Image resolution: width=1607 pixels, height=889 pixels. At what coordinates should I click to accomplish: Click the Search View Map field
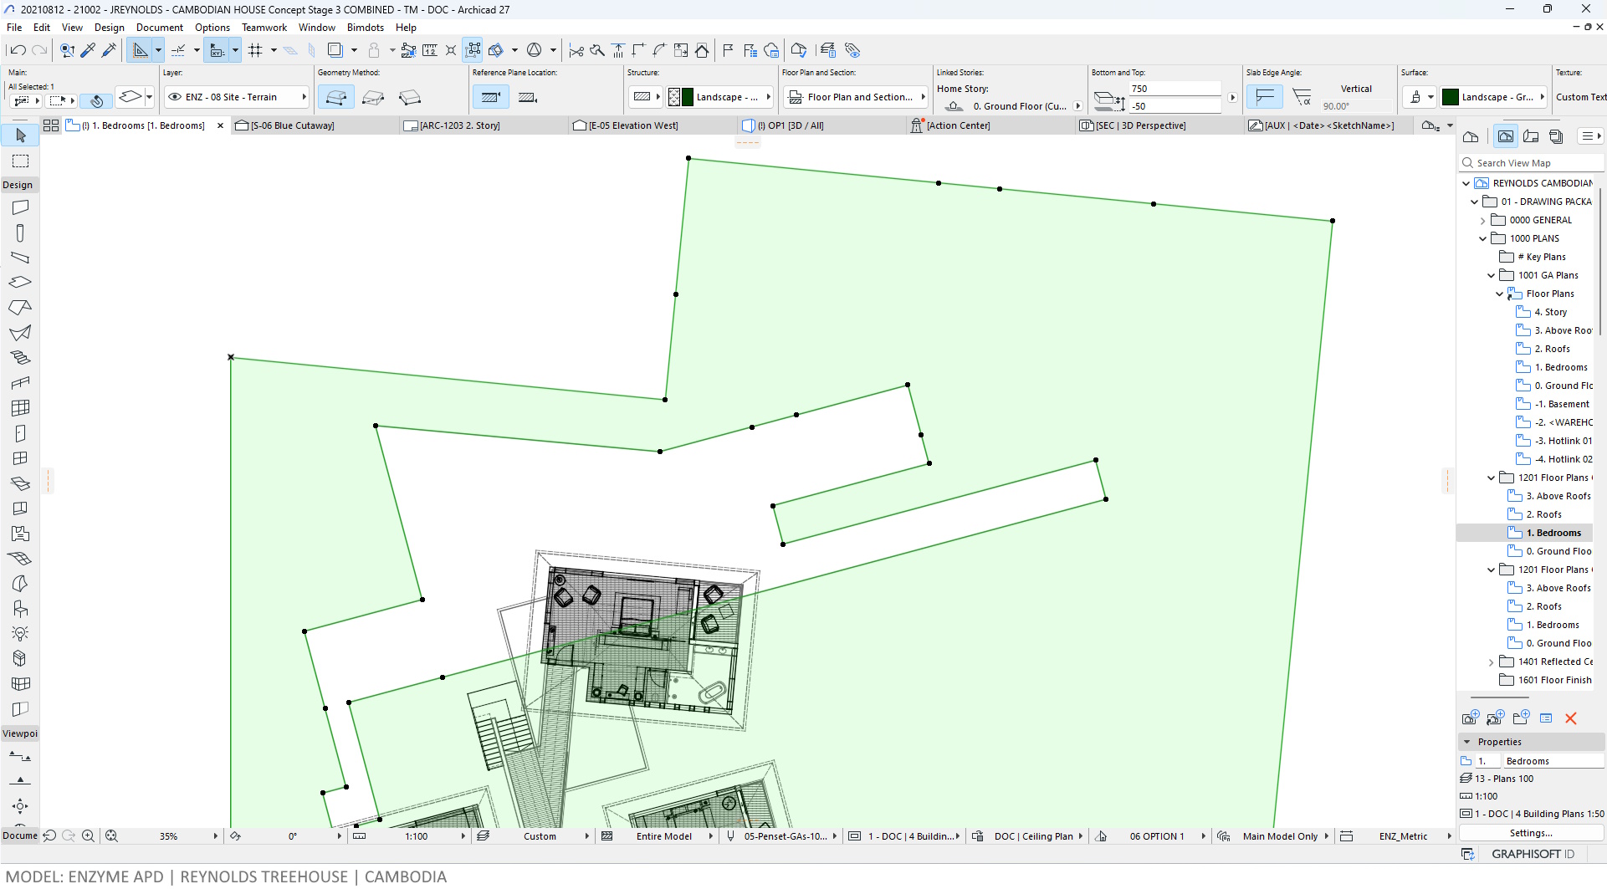[1535, 163]
